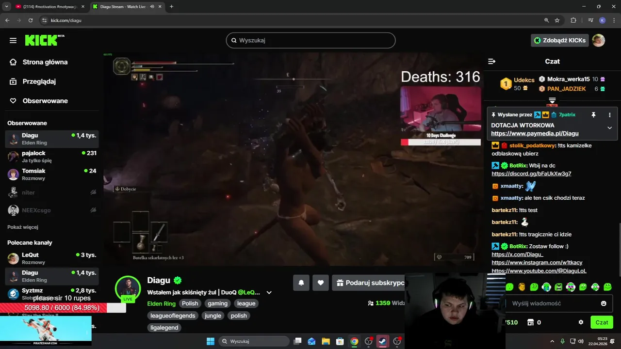Bookmark this page with the star icon
The width and height of the screenshot is (621, 349).
557,20
